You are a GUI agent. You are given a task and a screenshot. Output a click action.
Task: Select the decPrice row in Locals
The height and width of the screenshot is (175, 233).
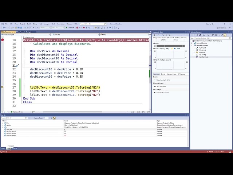[95, 129]
